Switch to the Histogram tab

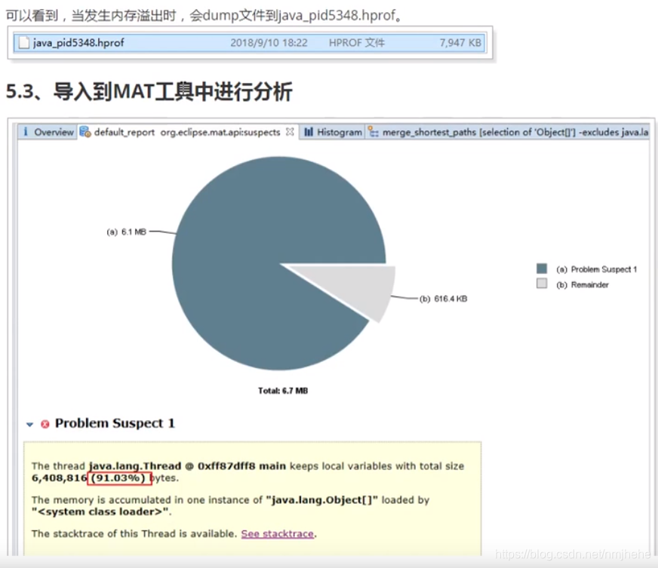[x=332, y=132]
